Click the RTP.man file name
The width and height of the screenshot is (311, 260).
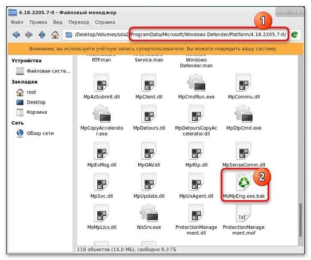pyautogui.click(x=101, y=60)
